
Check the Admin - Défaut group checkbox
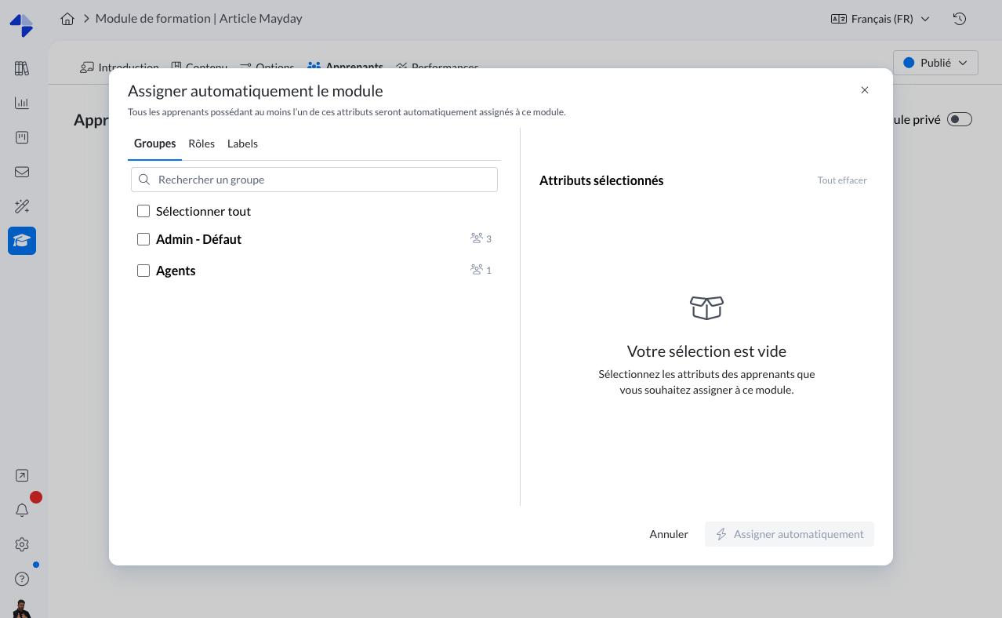coord(143,239)
